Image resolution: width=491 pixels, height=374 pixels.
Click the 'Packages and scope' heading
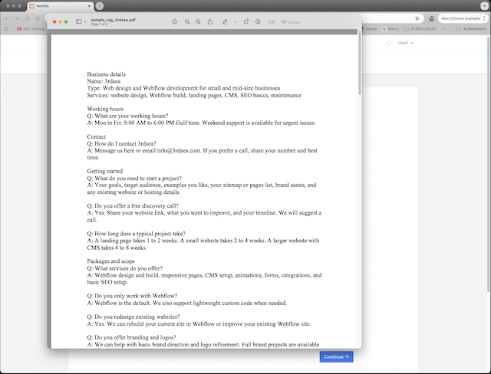[110, 261]
